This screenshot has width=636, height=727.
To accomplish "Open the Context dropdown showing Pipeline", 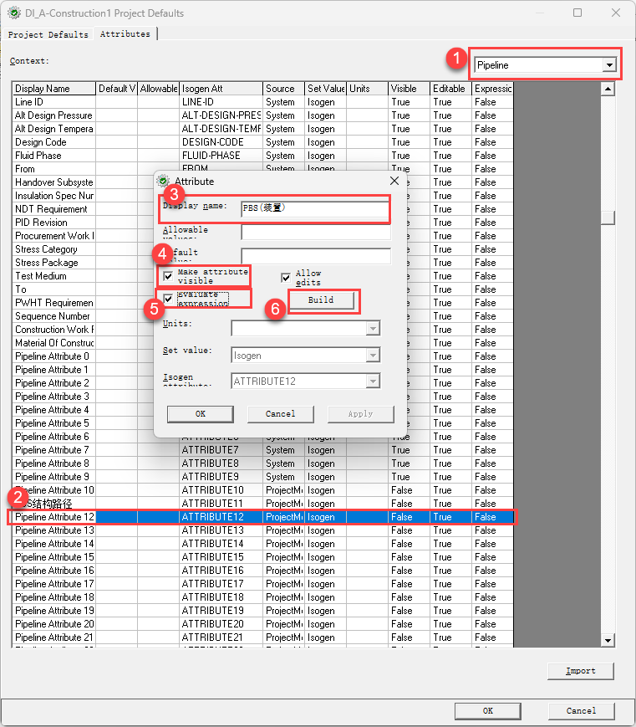I will point(609,64).
